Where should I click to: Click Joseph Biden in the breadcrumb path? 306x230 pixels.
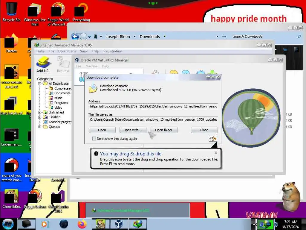tap(118, 37)
